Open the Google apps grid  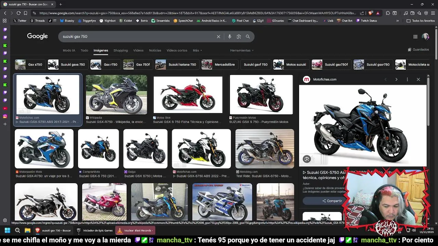pyautogui.click(x=415, y=37)
